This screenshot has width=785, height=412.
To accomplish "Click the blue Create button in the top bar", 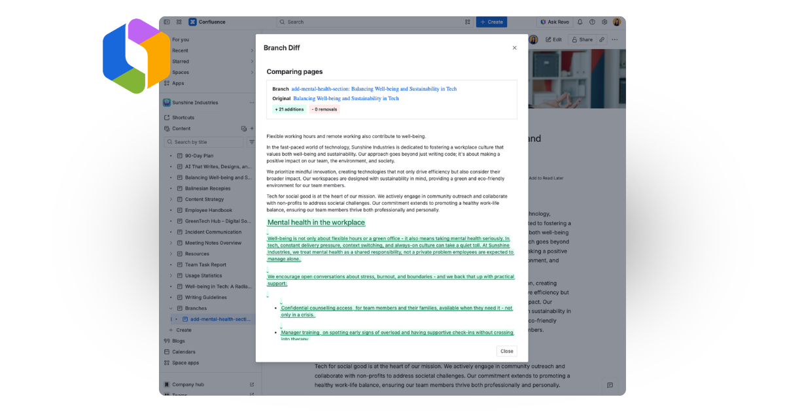I will (491, 22).
